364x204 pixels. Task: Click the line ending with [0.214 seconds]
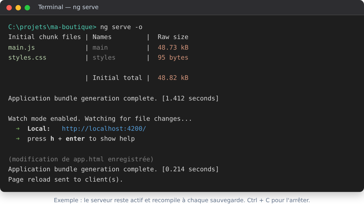[x=113, y=169]
